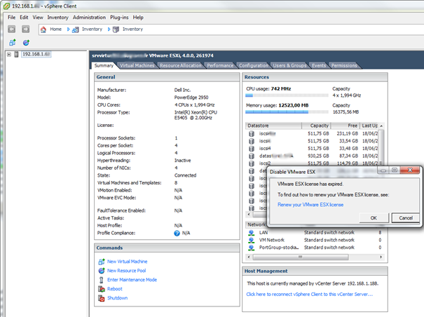
Task: Switch to the Performance tab
Action: 220,65
